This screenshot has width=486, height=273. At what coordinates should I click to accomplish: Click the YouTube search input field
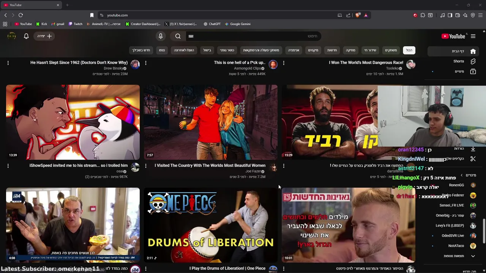coord(253,36)
